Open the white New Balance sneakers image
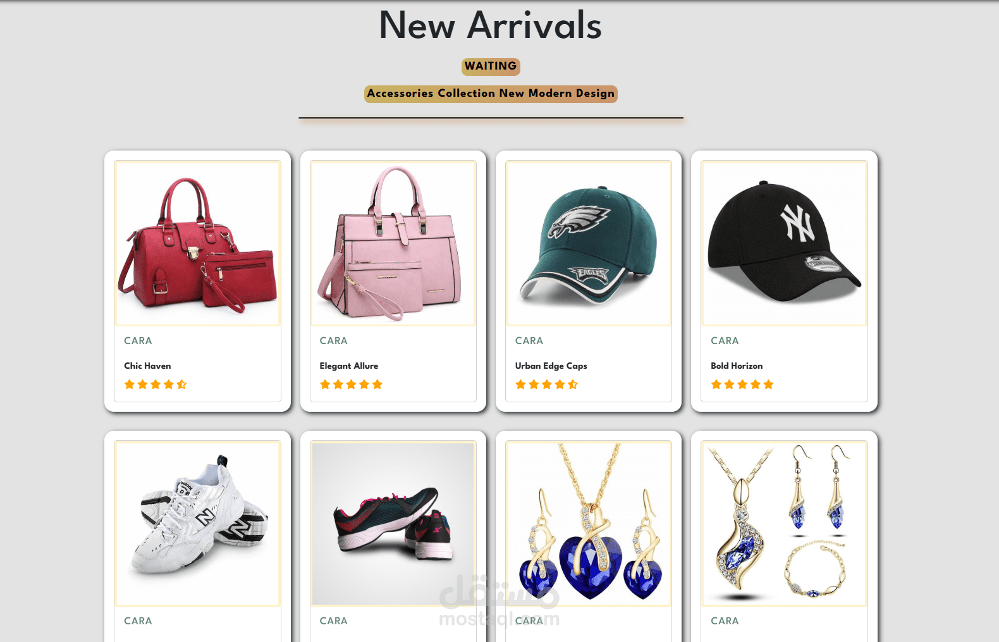The height and width of the screenshot is (642, 999). pos(197,524)
